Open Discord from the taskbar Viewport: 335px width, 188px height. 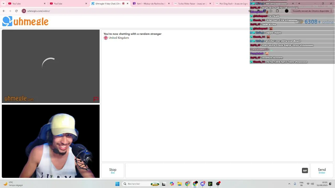[x=203, y=184]
